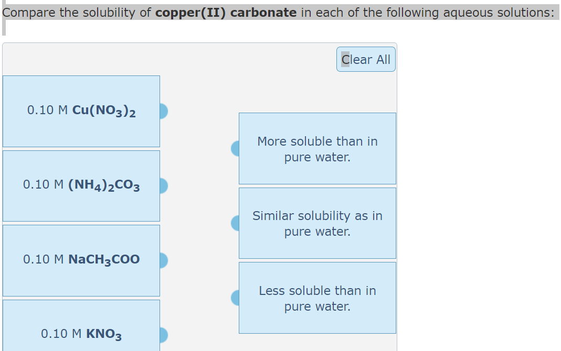Viewport: 561px width, 351px height.
Task: Click the connector dot beside 'More soluble than in pure water'
Action: [236, 148]
